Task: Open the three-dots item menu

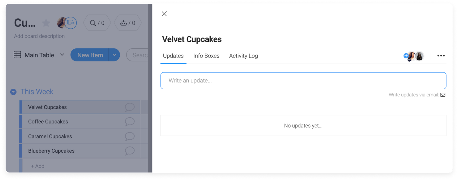Action: tap(441, 56)
